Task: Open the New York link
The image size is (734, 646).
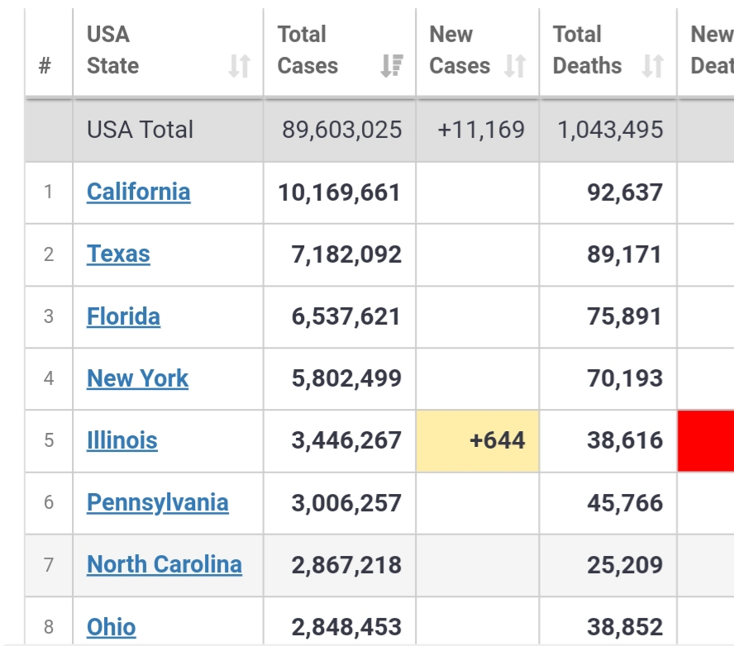Action: click(x=137, y=378)
